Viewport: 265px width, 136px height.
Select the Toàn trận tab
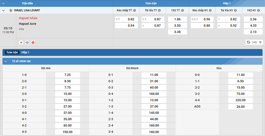12,52
